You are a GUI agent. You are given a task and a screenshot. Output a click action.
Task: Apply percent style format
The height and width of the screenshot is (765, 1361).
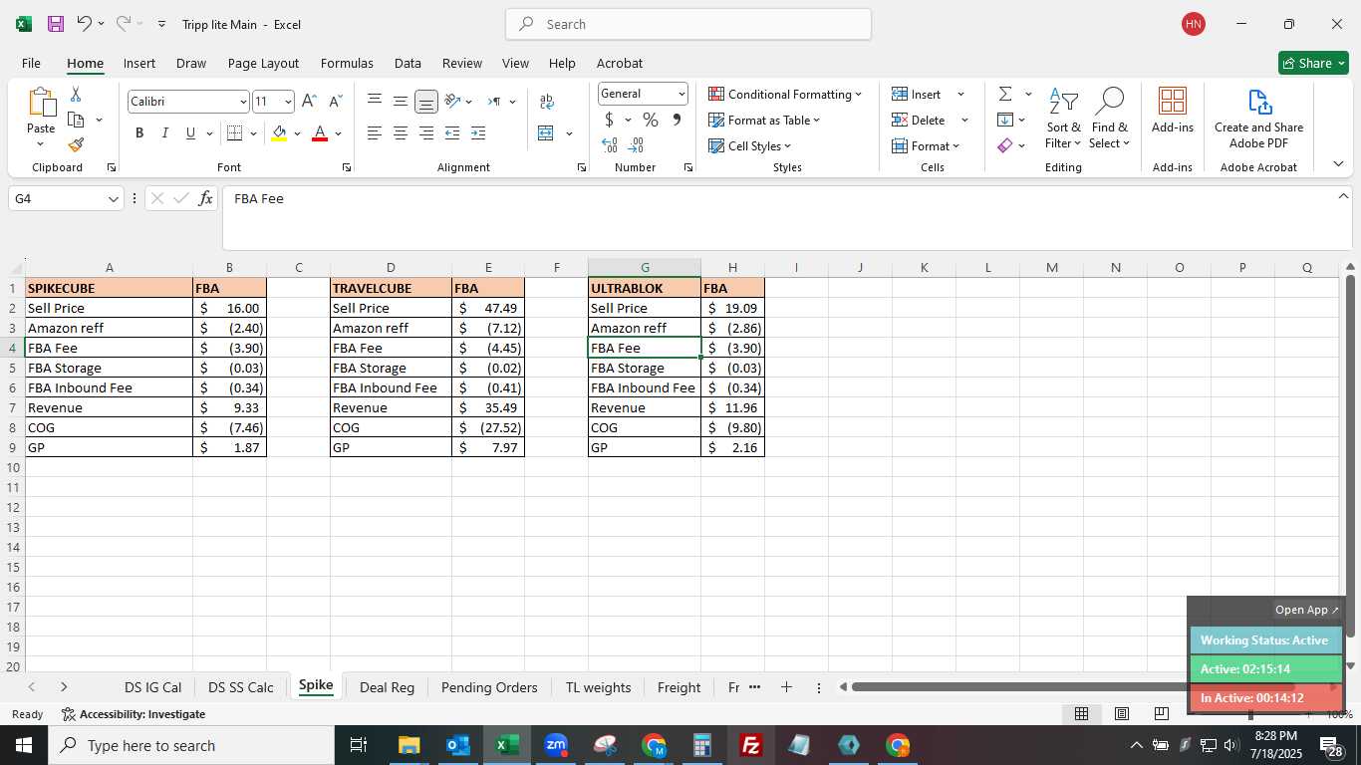pyautogui.click(x=651, y=120)
